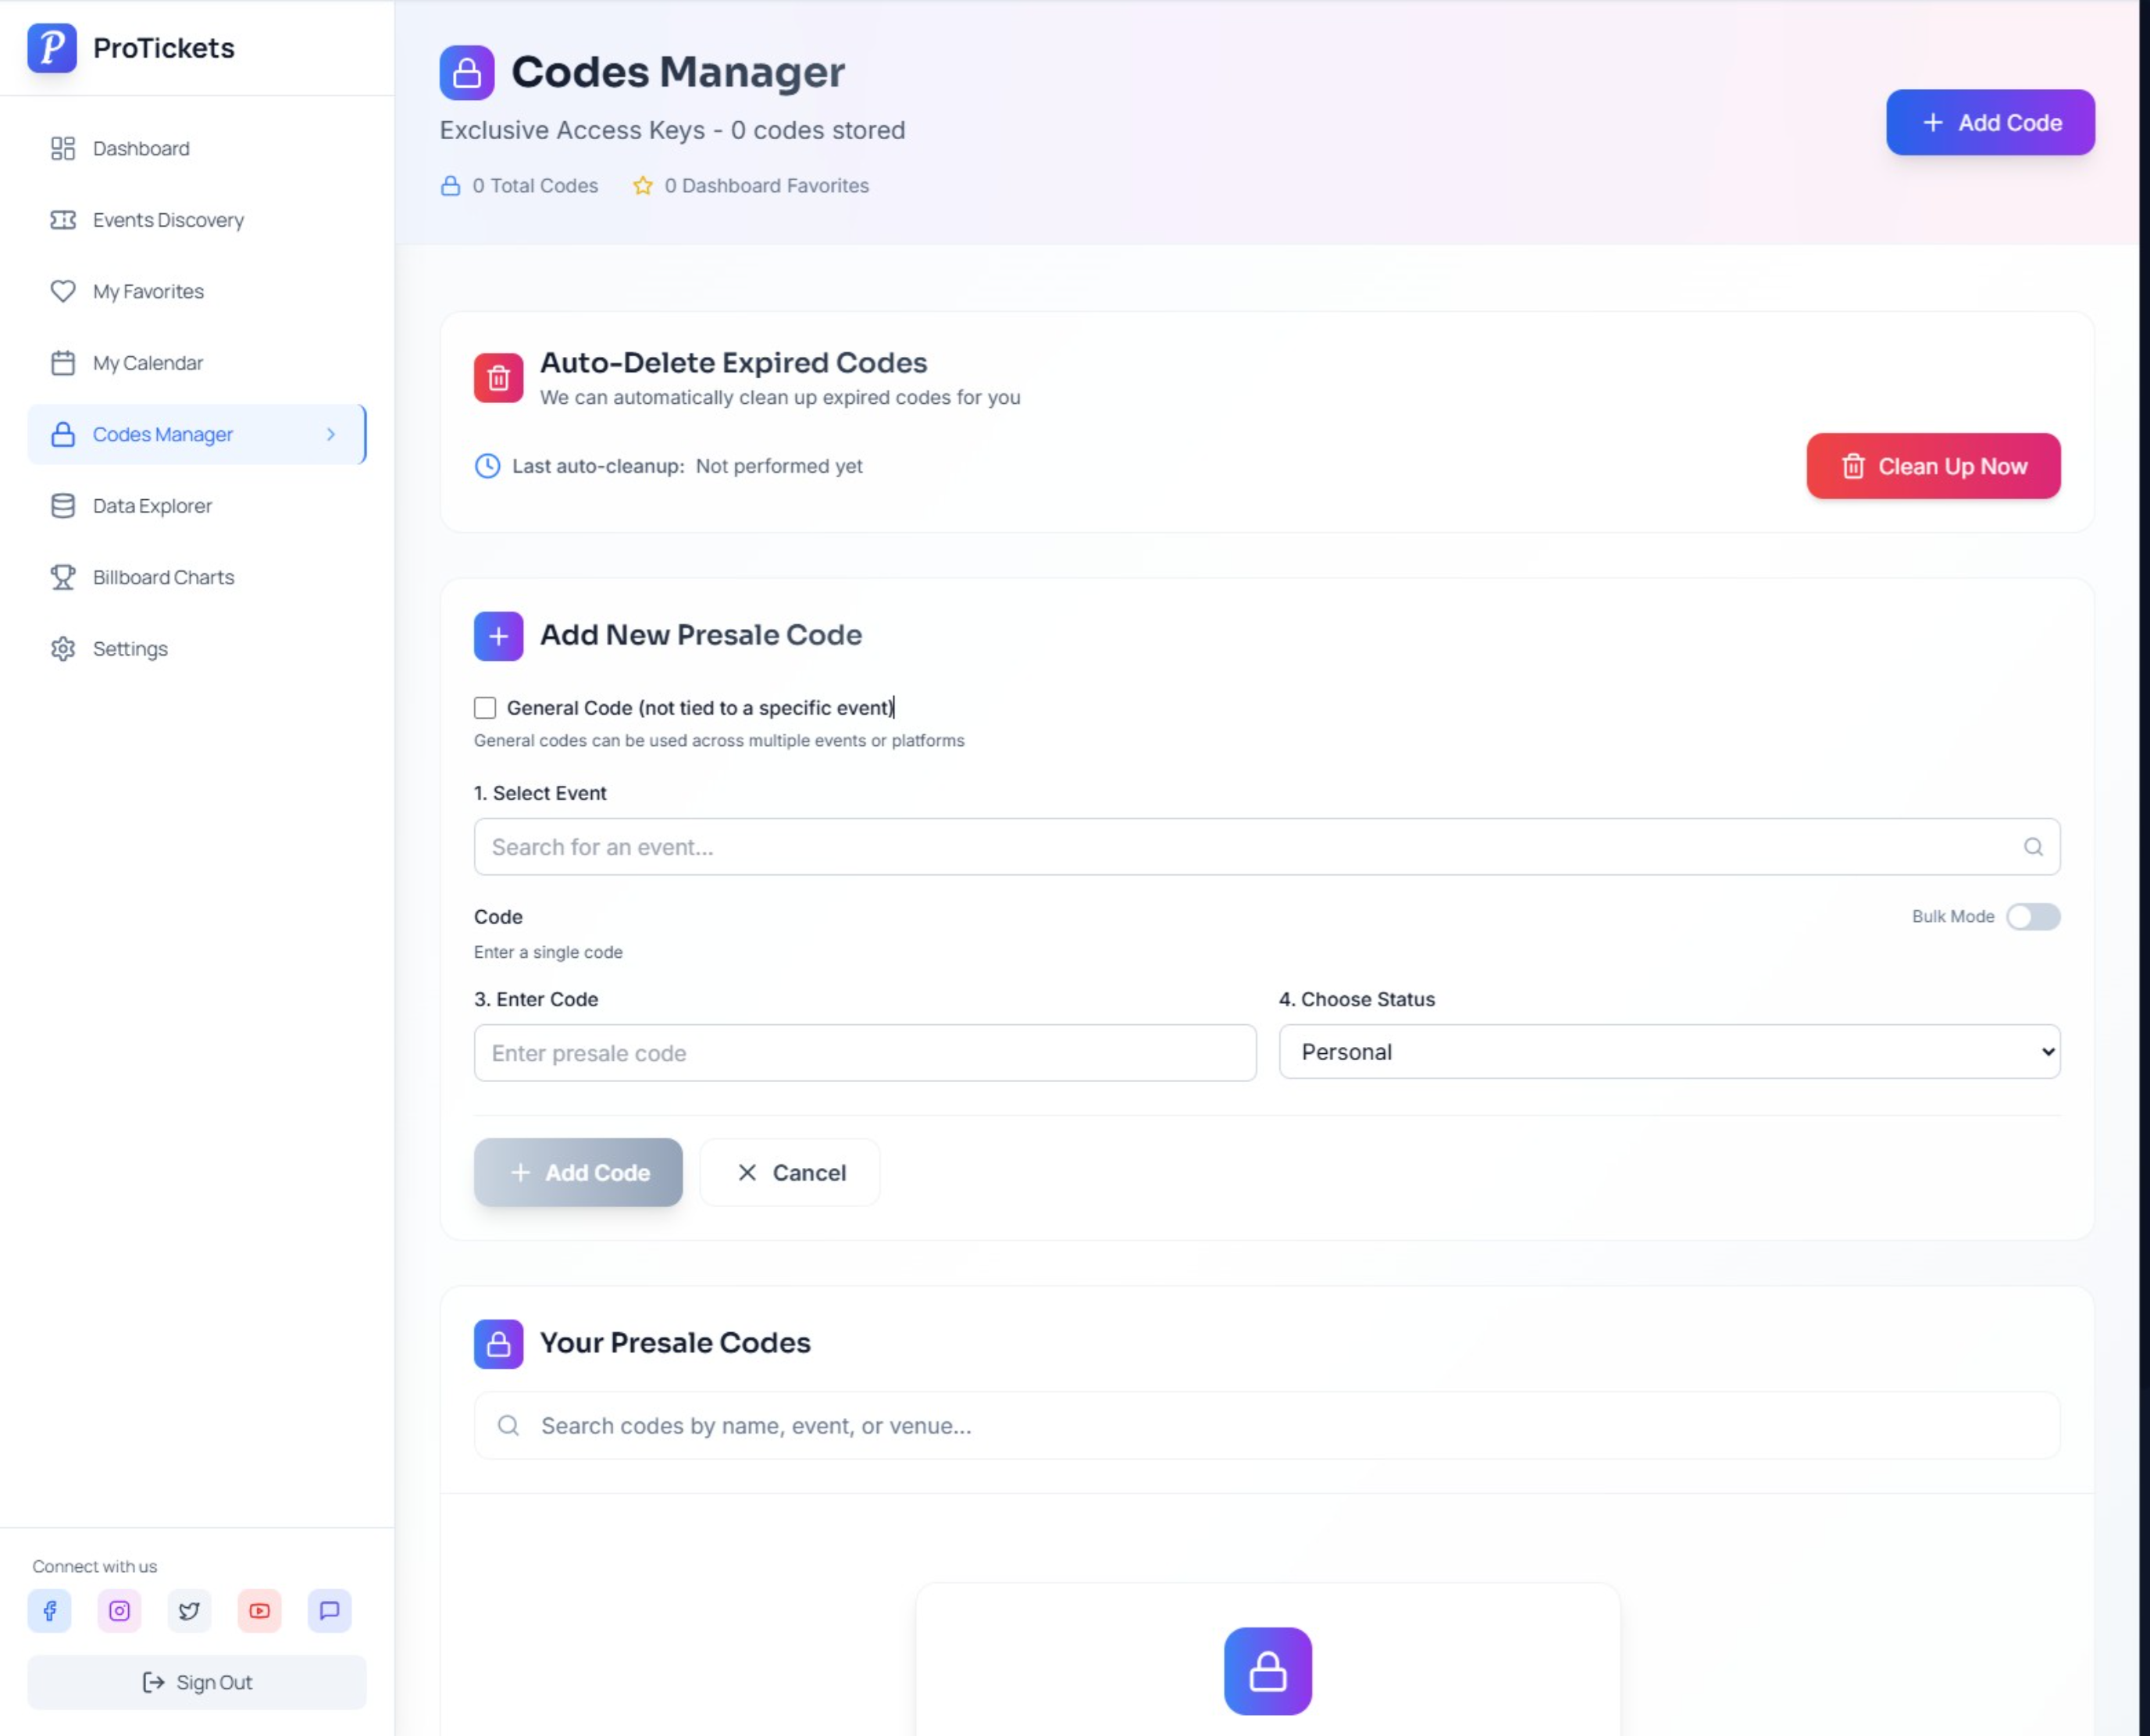
Task: Click the star icon by Dashboard Favorites
Action: pyautogui.click(x=643, y=186)
